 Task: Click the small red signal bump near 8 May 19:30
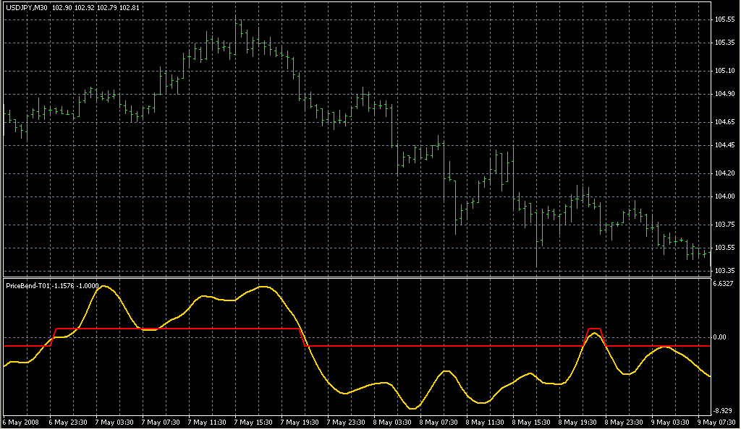pos(594,329)
